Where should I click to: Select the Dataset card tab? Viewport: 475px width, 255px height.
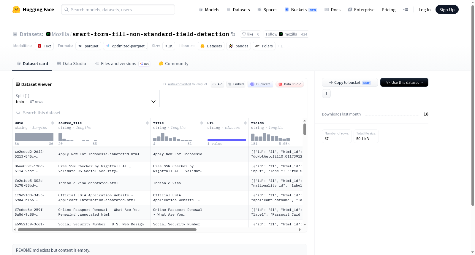pyautogui.click(x=32, y=63)
